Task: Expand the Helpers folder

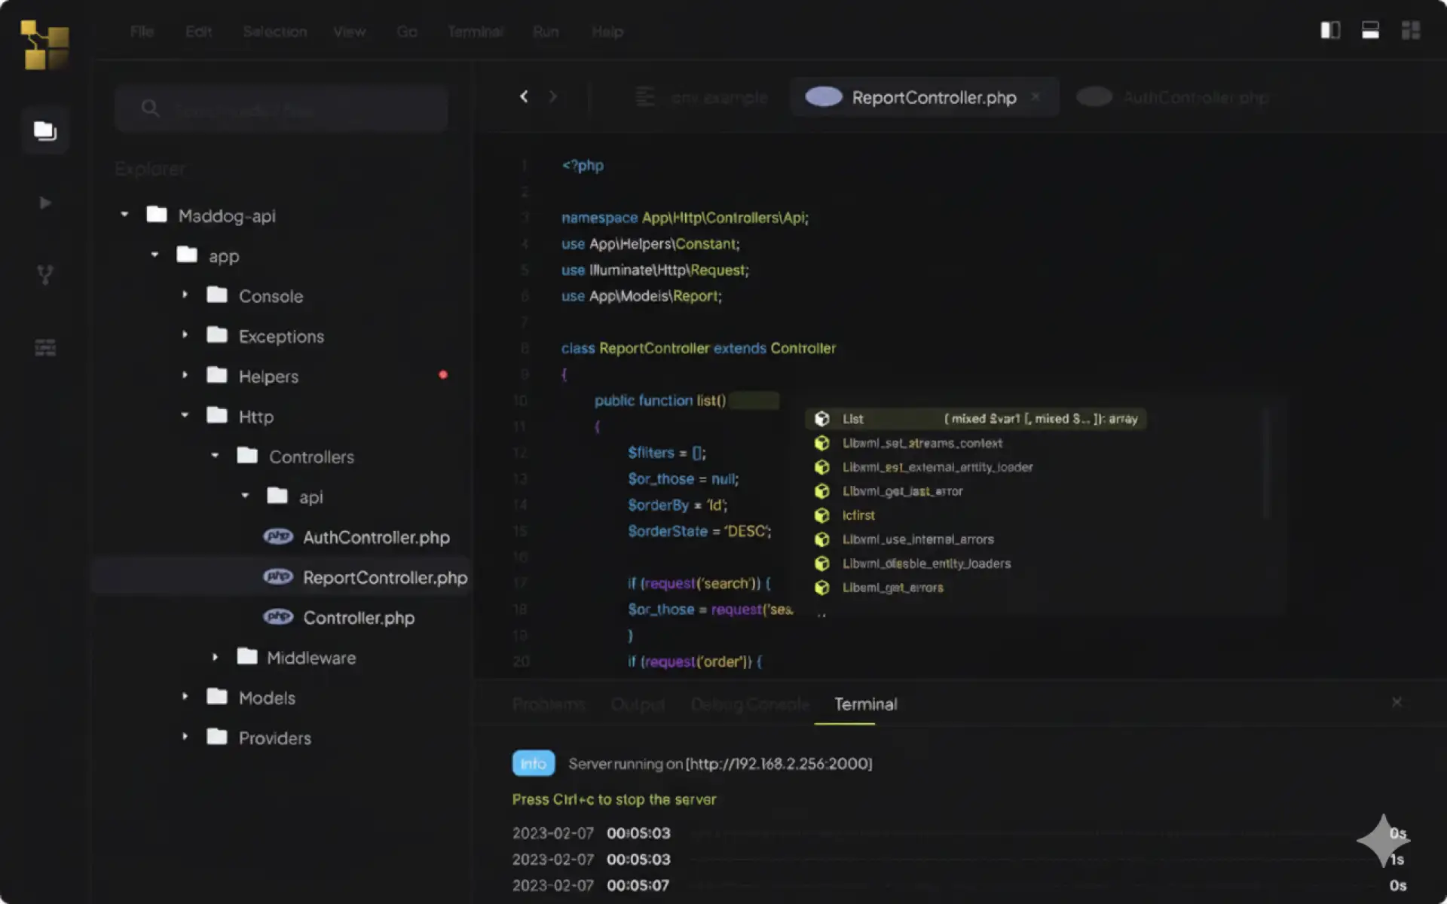Action: [185, 375]
